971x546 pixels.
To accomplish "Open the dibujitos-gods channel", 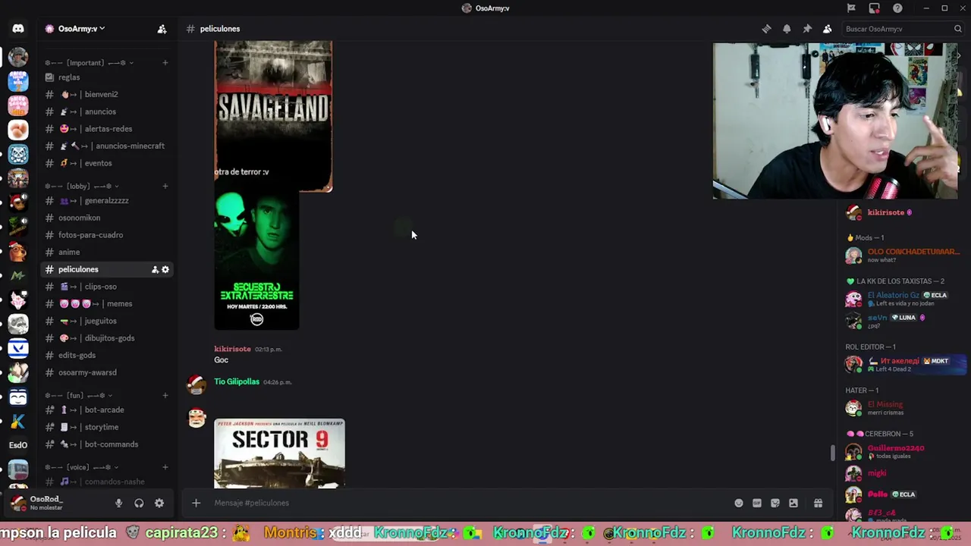I will [x=106, y=338].
